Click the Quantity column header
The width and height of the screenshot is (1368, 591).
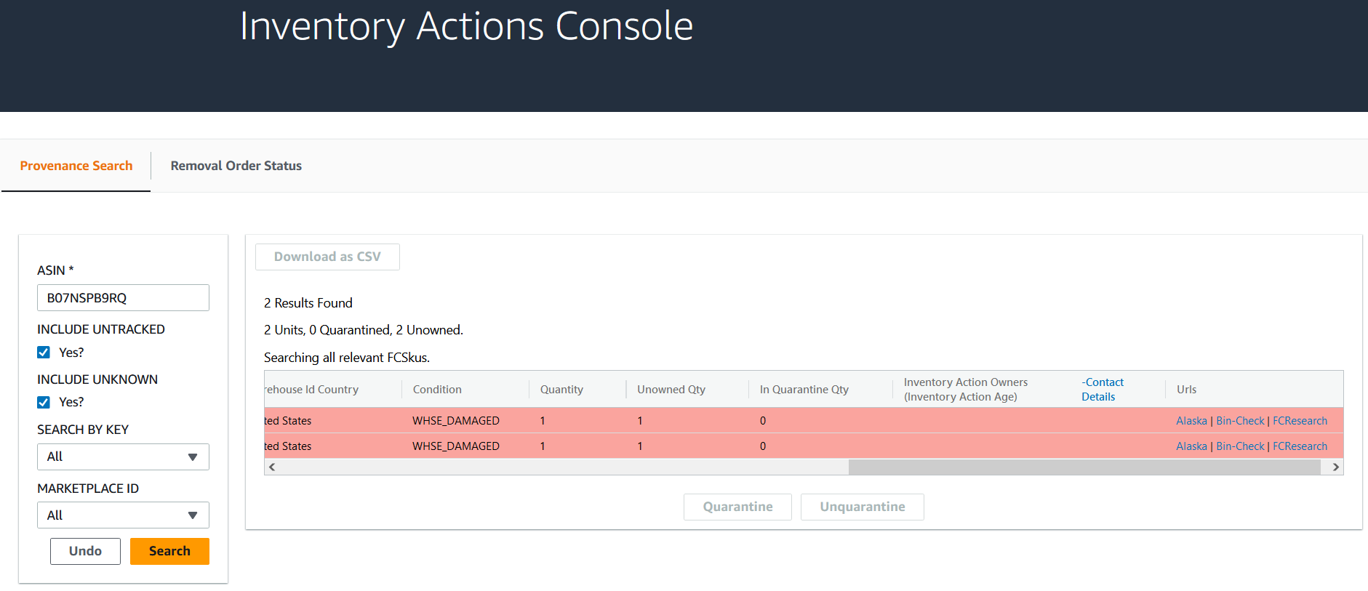click(561, 390)
